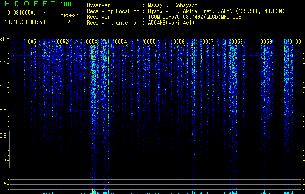Click the antenna value A504HB(yagi 4el)
305x194 pixels.
tap(171, 23)
